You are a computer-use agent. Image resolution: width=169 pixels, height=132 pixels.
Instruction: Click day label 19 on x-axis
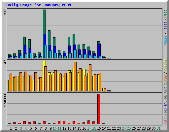(x=99, y=128)
